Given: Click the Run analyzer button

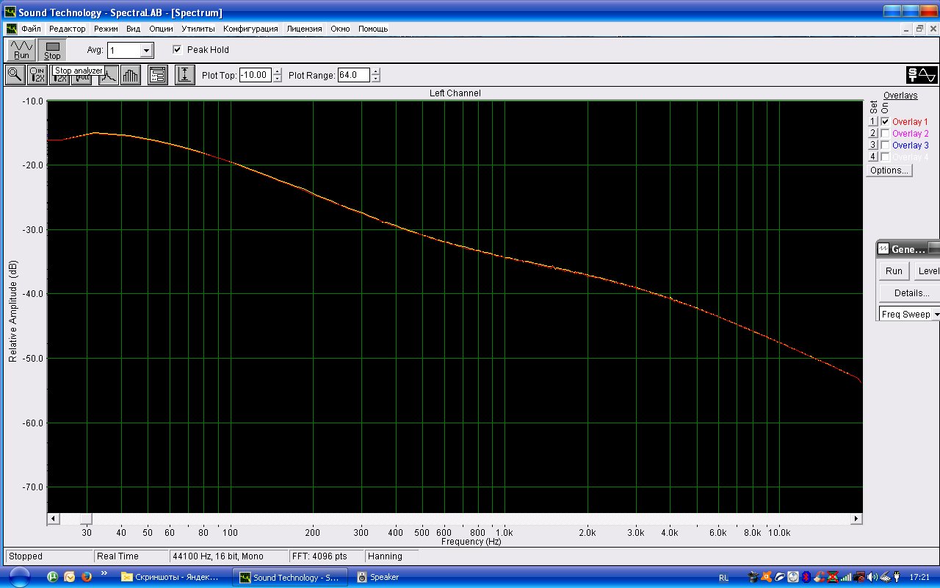Looking at the screenshot, I should click(x=21, y=50).
